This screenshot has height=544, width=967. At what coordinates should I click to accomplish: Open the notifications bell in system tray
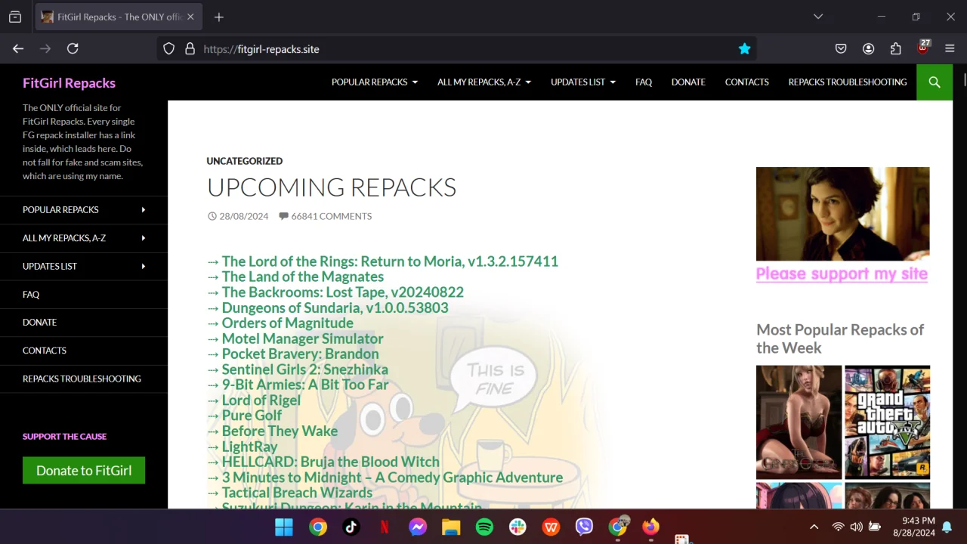coord(947,527)
